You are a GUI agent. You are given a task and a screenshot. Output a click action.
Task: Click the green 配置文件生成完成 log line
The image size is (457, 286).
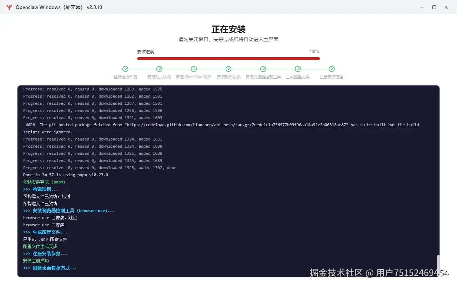(x=40, y=246)
